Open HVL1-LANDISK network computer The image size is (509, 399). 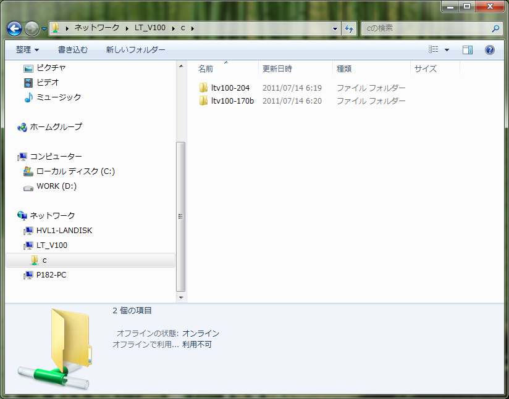pos(64,231)
